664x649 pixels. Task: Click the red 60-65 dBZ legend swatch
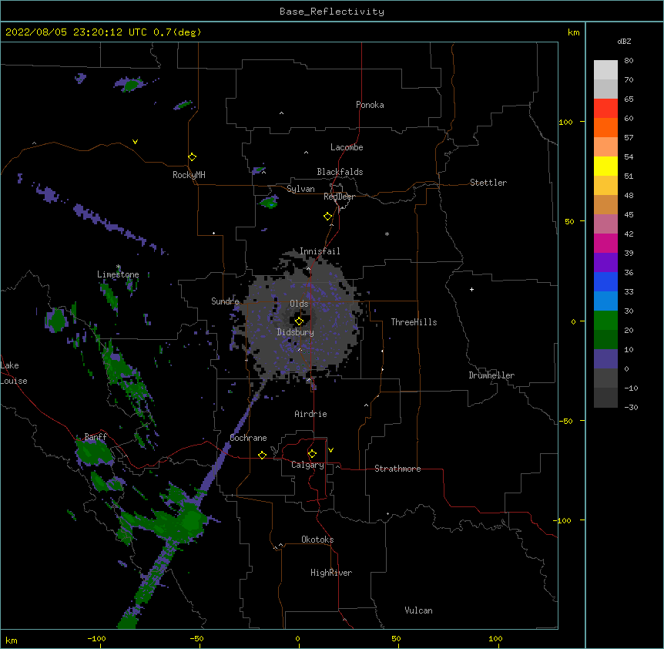[x=605, y=109]
